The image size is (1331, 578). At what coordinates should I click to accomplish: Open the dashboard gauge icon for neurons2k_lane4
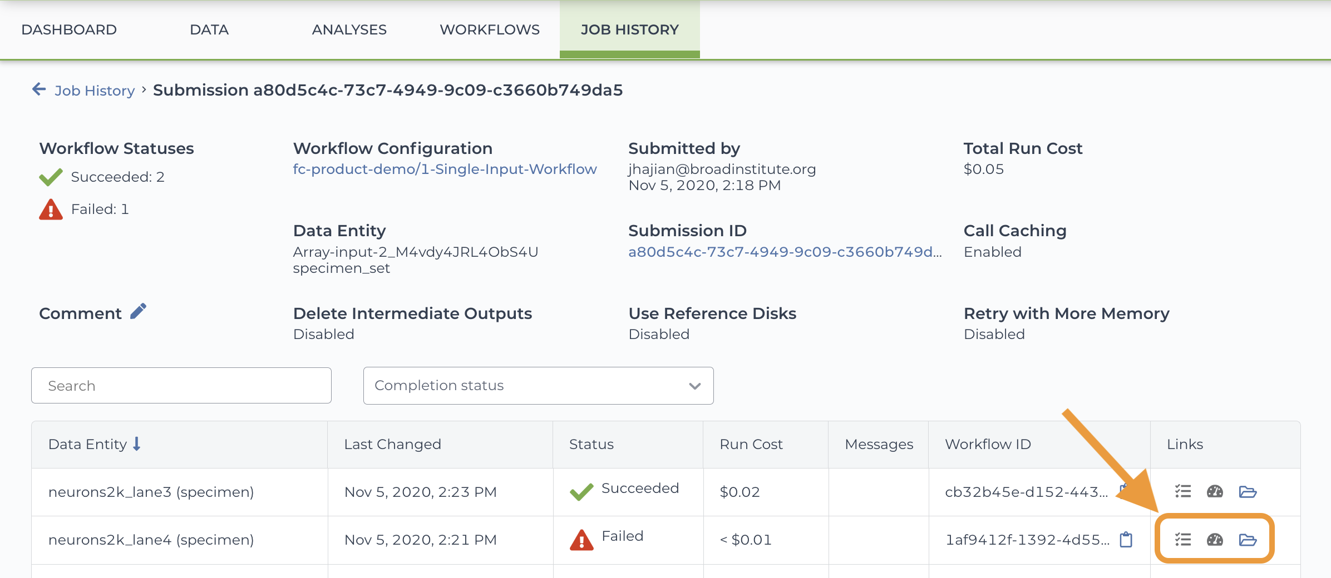(1215, 539)
